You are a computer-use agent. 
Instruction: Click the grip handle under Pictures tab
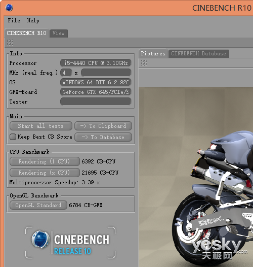[x=144, y=63]
